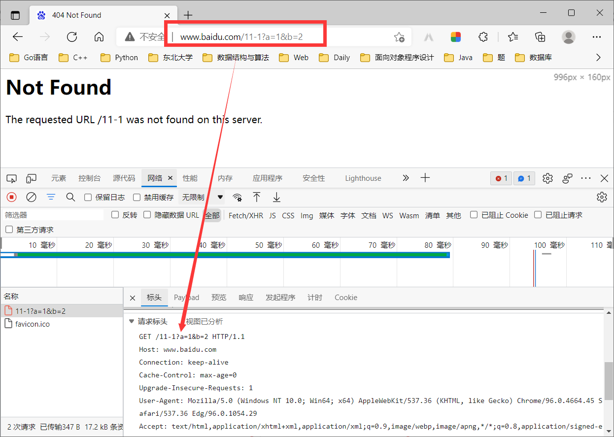Enable the 保留日志 checkbox

[x=88, y=197]
